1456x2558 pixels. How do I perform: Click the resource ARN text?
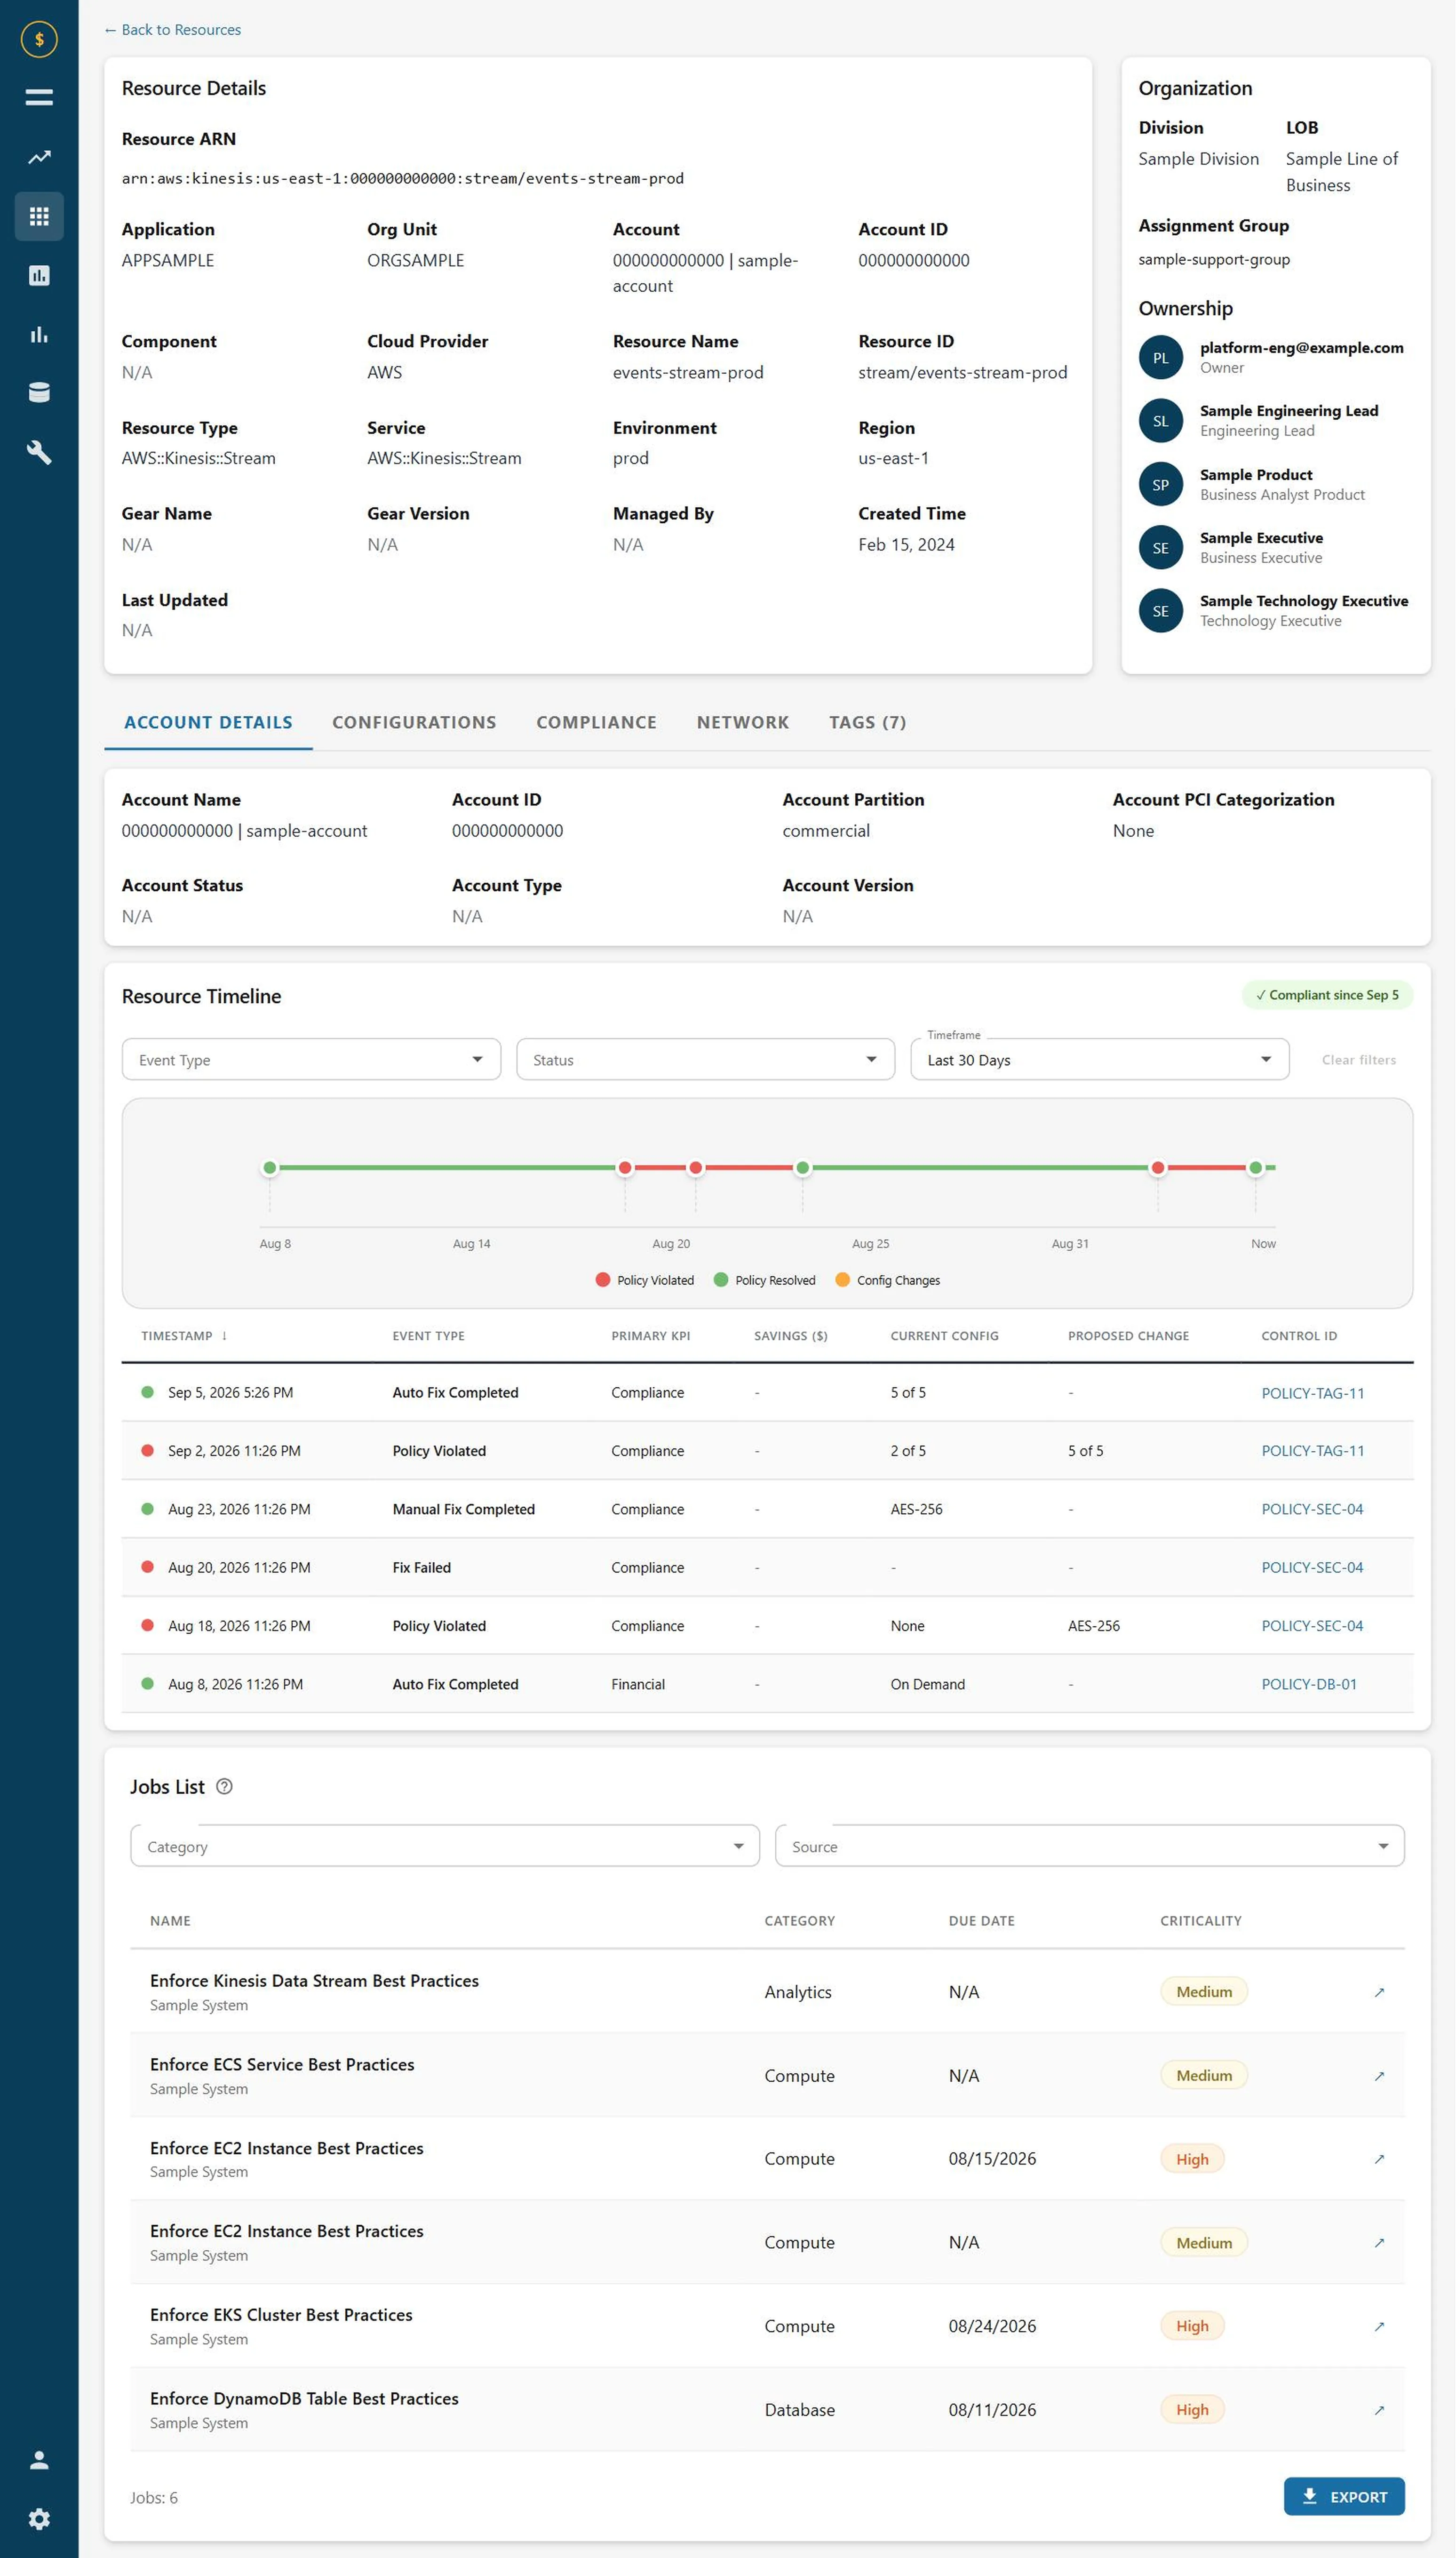(402, 178)
